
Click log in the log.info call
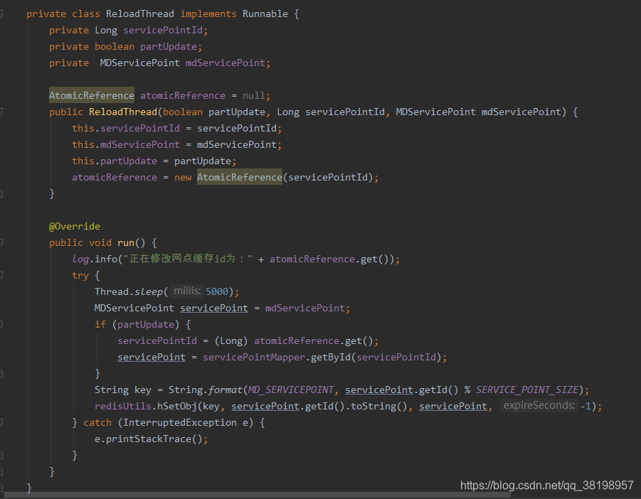pyautogui.click(x=80, y=259)
